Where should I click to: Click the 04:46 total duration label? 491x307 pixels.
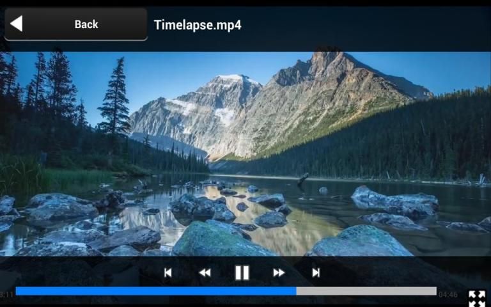click(x=448, y=294)
